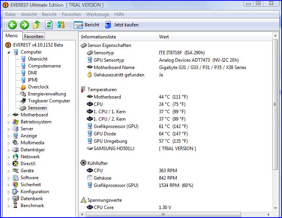Click the Informationsliste column header
282x218 pixels.
117,37
